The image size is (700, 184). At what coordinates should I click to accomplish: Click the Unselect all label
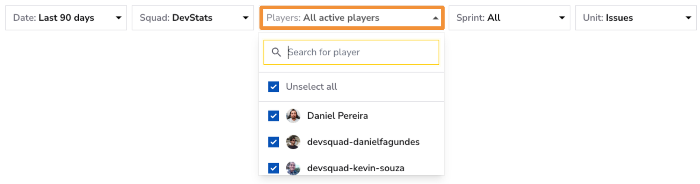pos(311,87)
